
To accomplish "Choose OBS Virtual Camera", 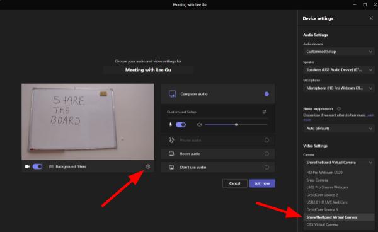I will click(339, 224).
